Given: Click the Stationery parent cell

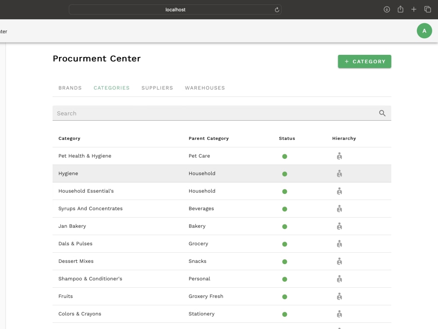Looking at the screenshot, I should click(201, 314).
